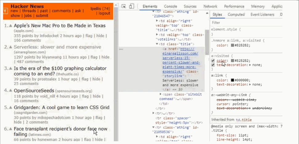Upvote Apple's New Mac Pro story
This screenshot has width=299, height=144.
tap(11, 26)
